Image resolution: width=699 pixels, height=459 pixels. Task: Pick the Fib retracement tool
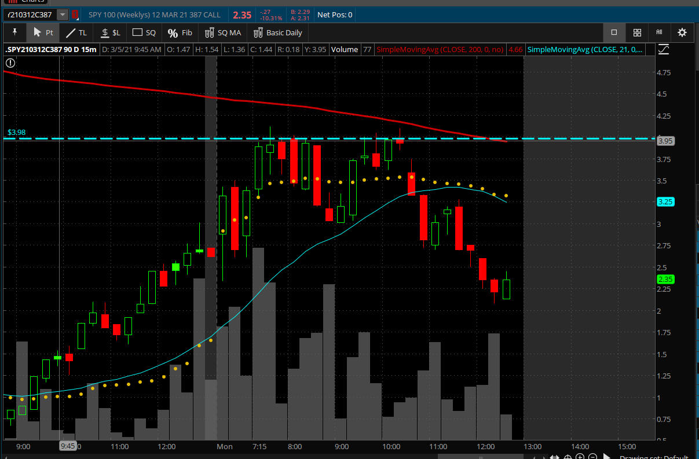pos(180,32)
